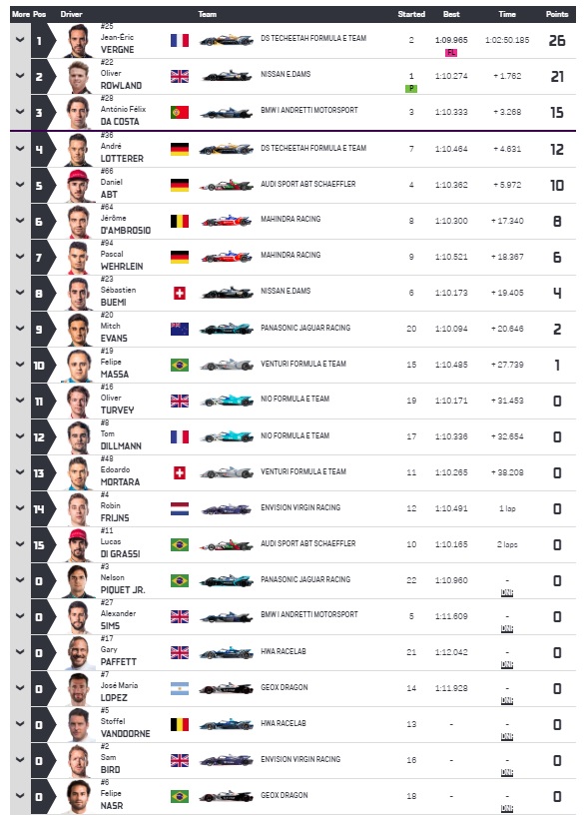
Task: Click the pink FL fastest lap badge
Action: pos(451,53)
